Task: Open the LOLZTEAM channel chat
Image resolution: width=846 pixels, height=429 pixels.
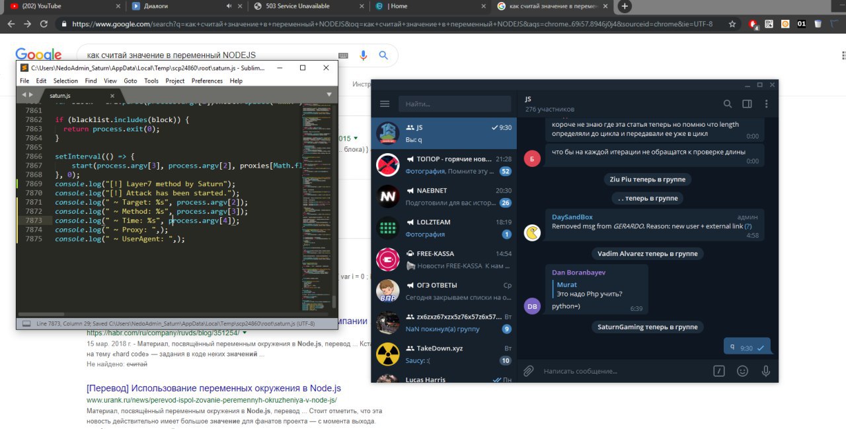Action: click(x=443, y=228)
